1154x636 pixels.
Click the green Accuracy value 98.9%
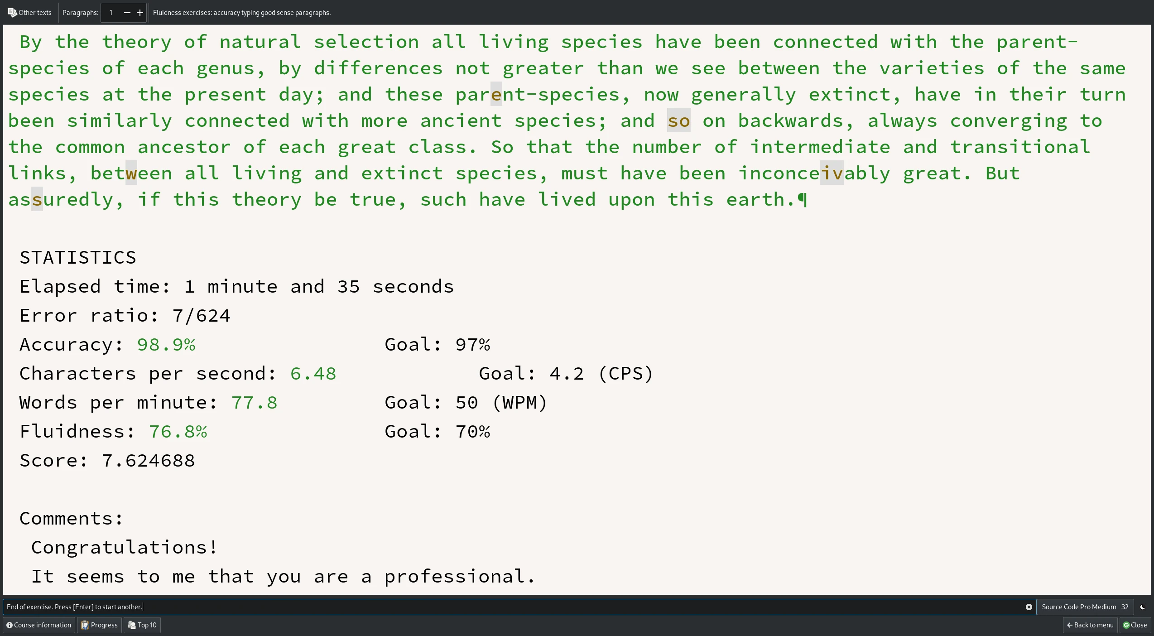(x=166, y=345)
